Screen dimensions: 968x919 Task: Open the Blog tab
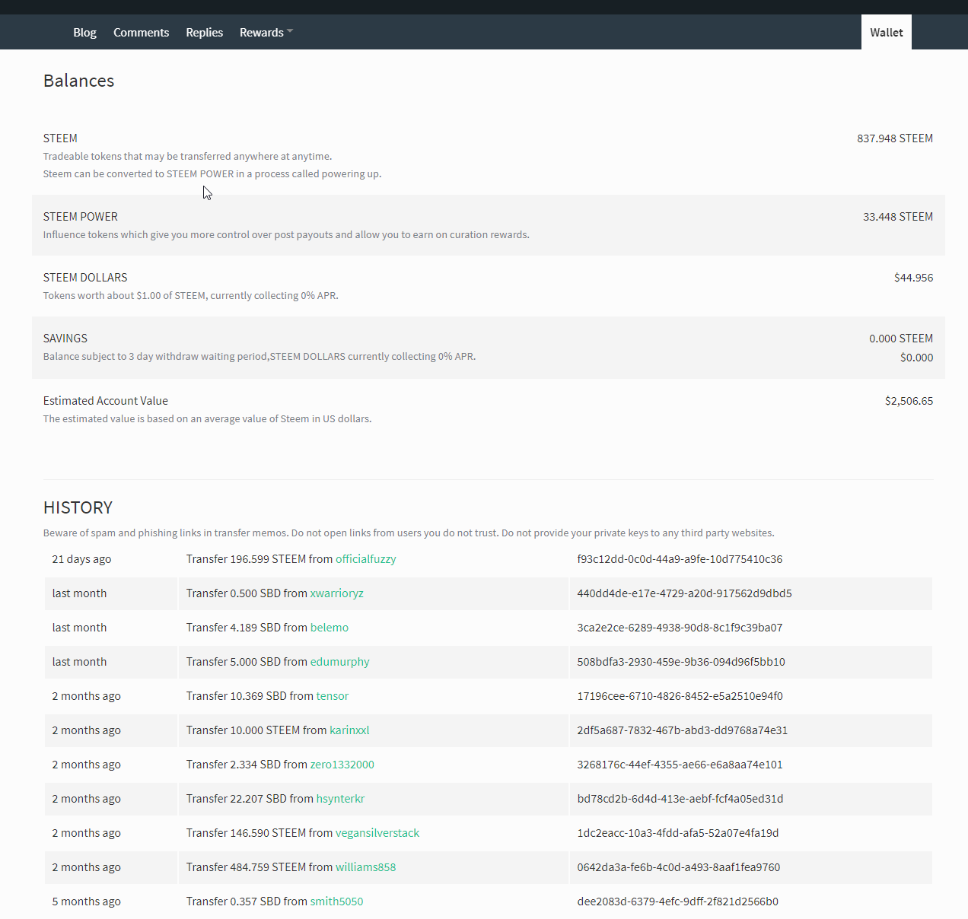pos(84,33)
